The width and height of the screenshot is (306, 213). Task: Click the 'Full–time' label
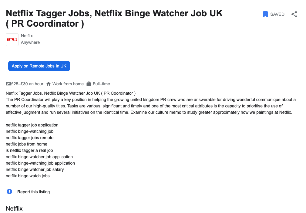coord(100,84)
